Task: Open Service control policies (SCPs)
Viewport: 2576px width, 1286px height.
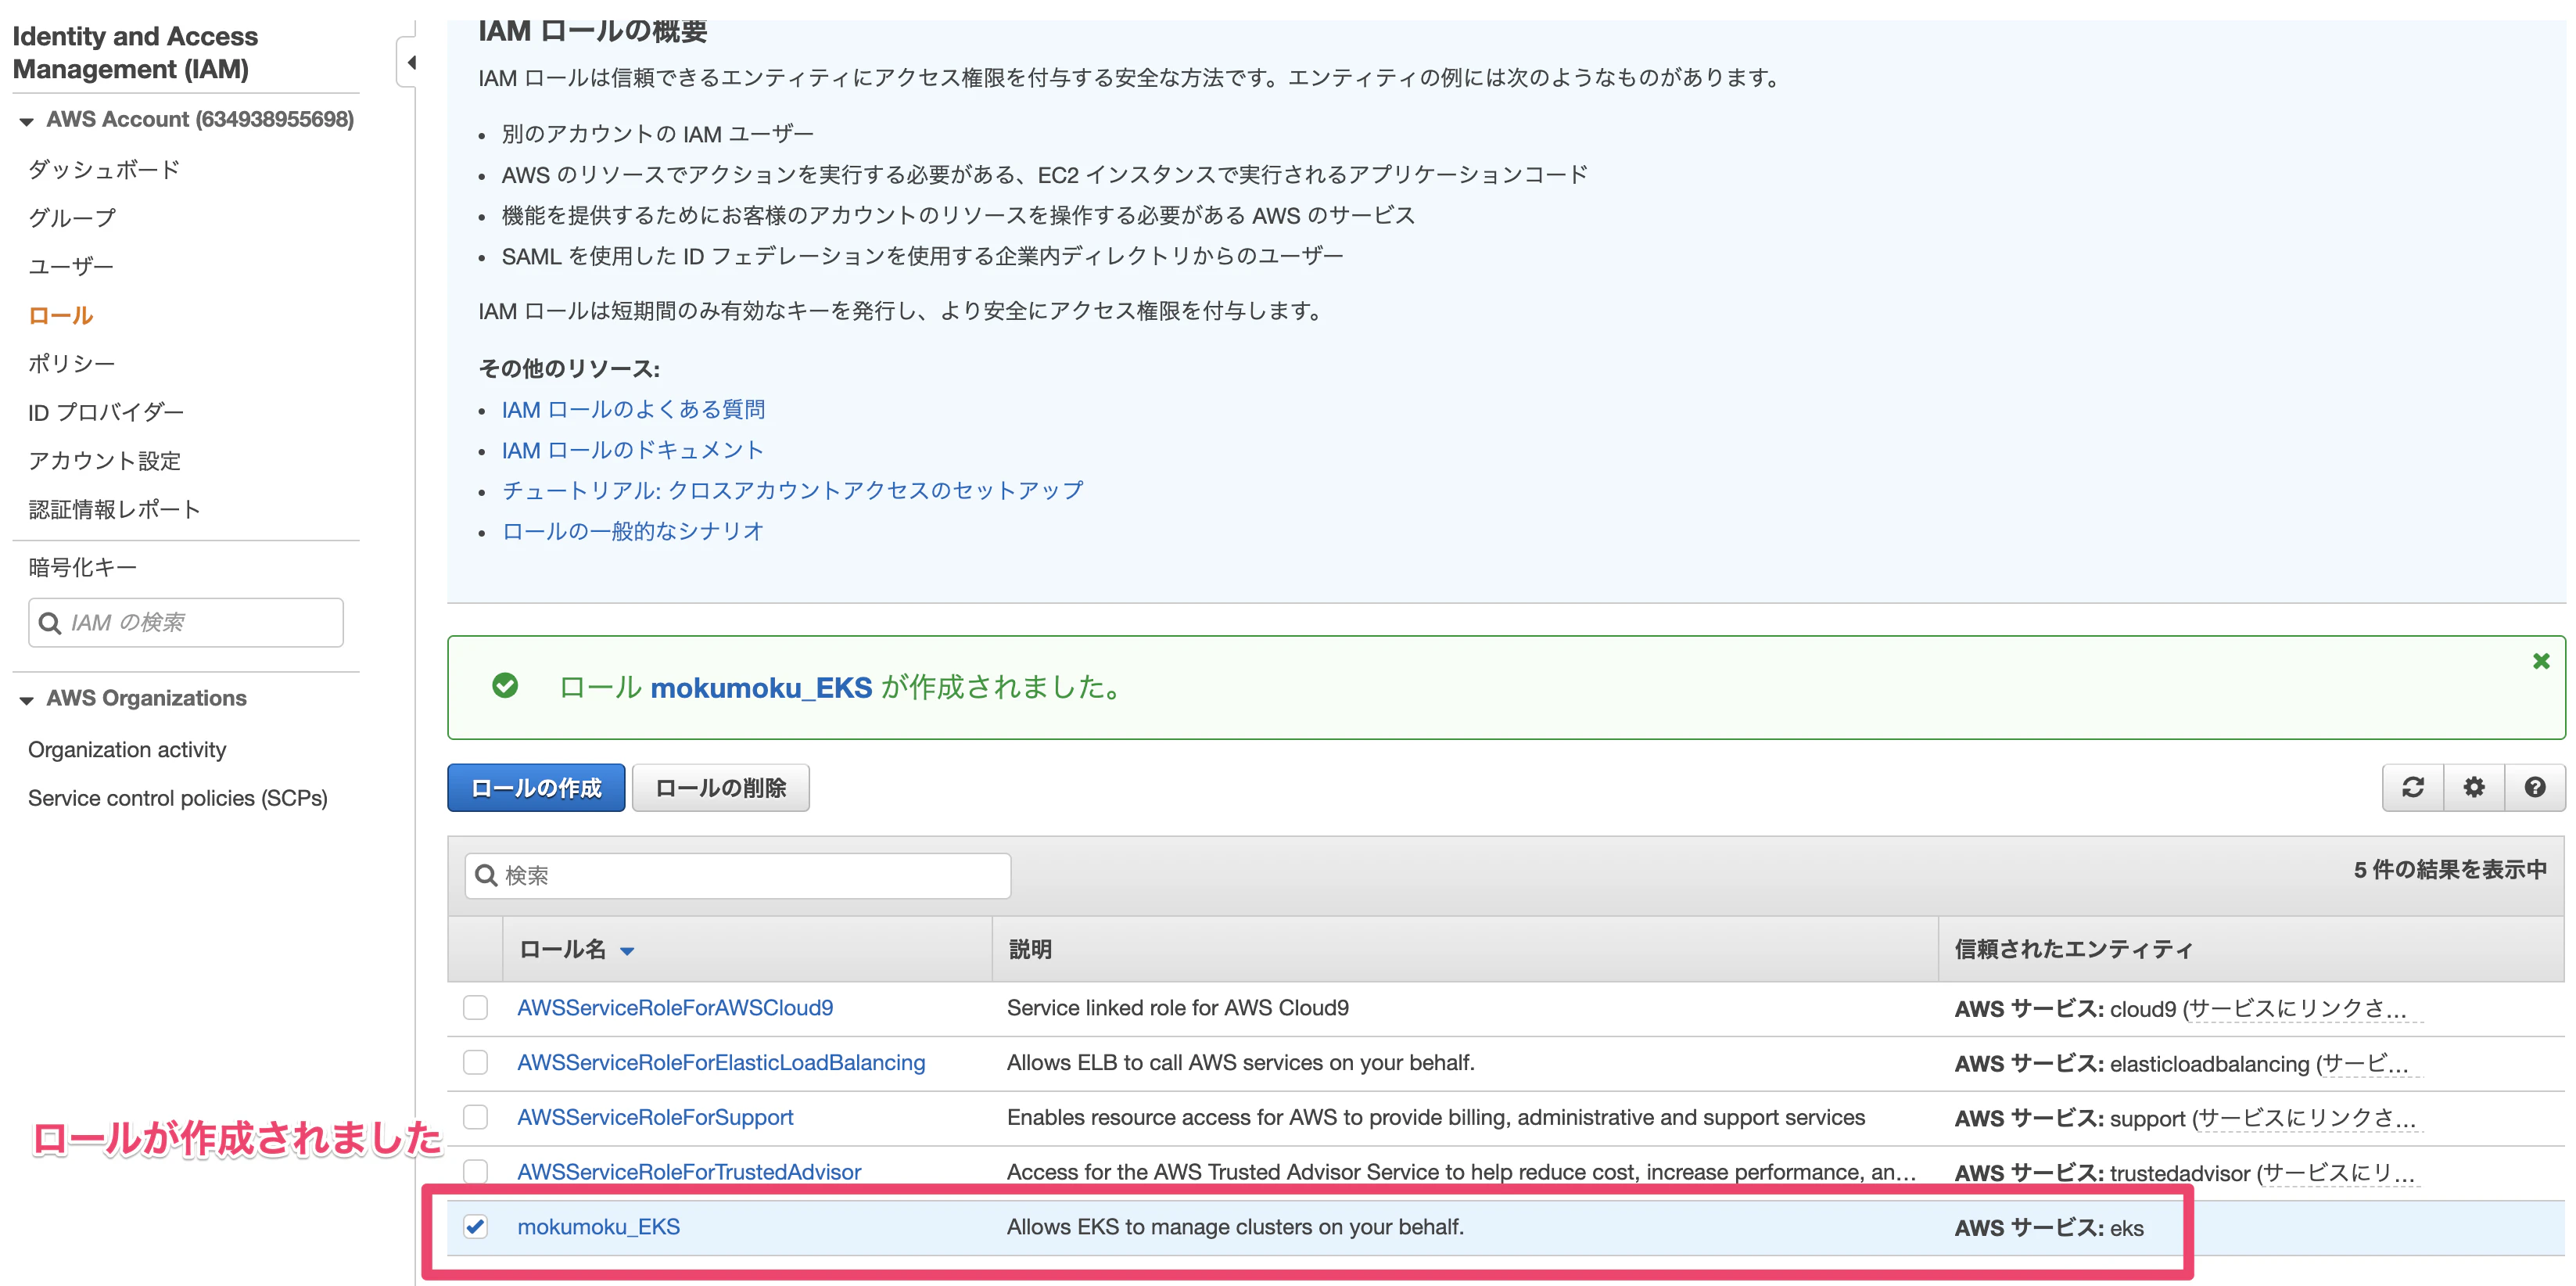Action: click(x=178, y=798)
